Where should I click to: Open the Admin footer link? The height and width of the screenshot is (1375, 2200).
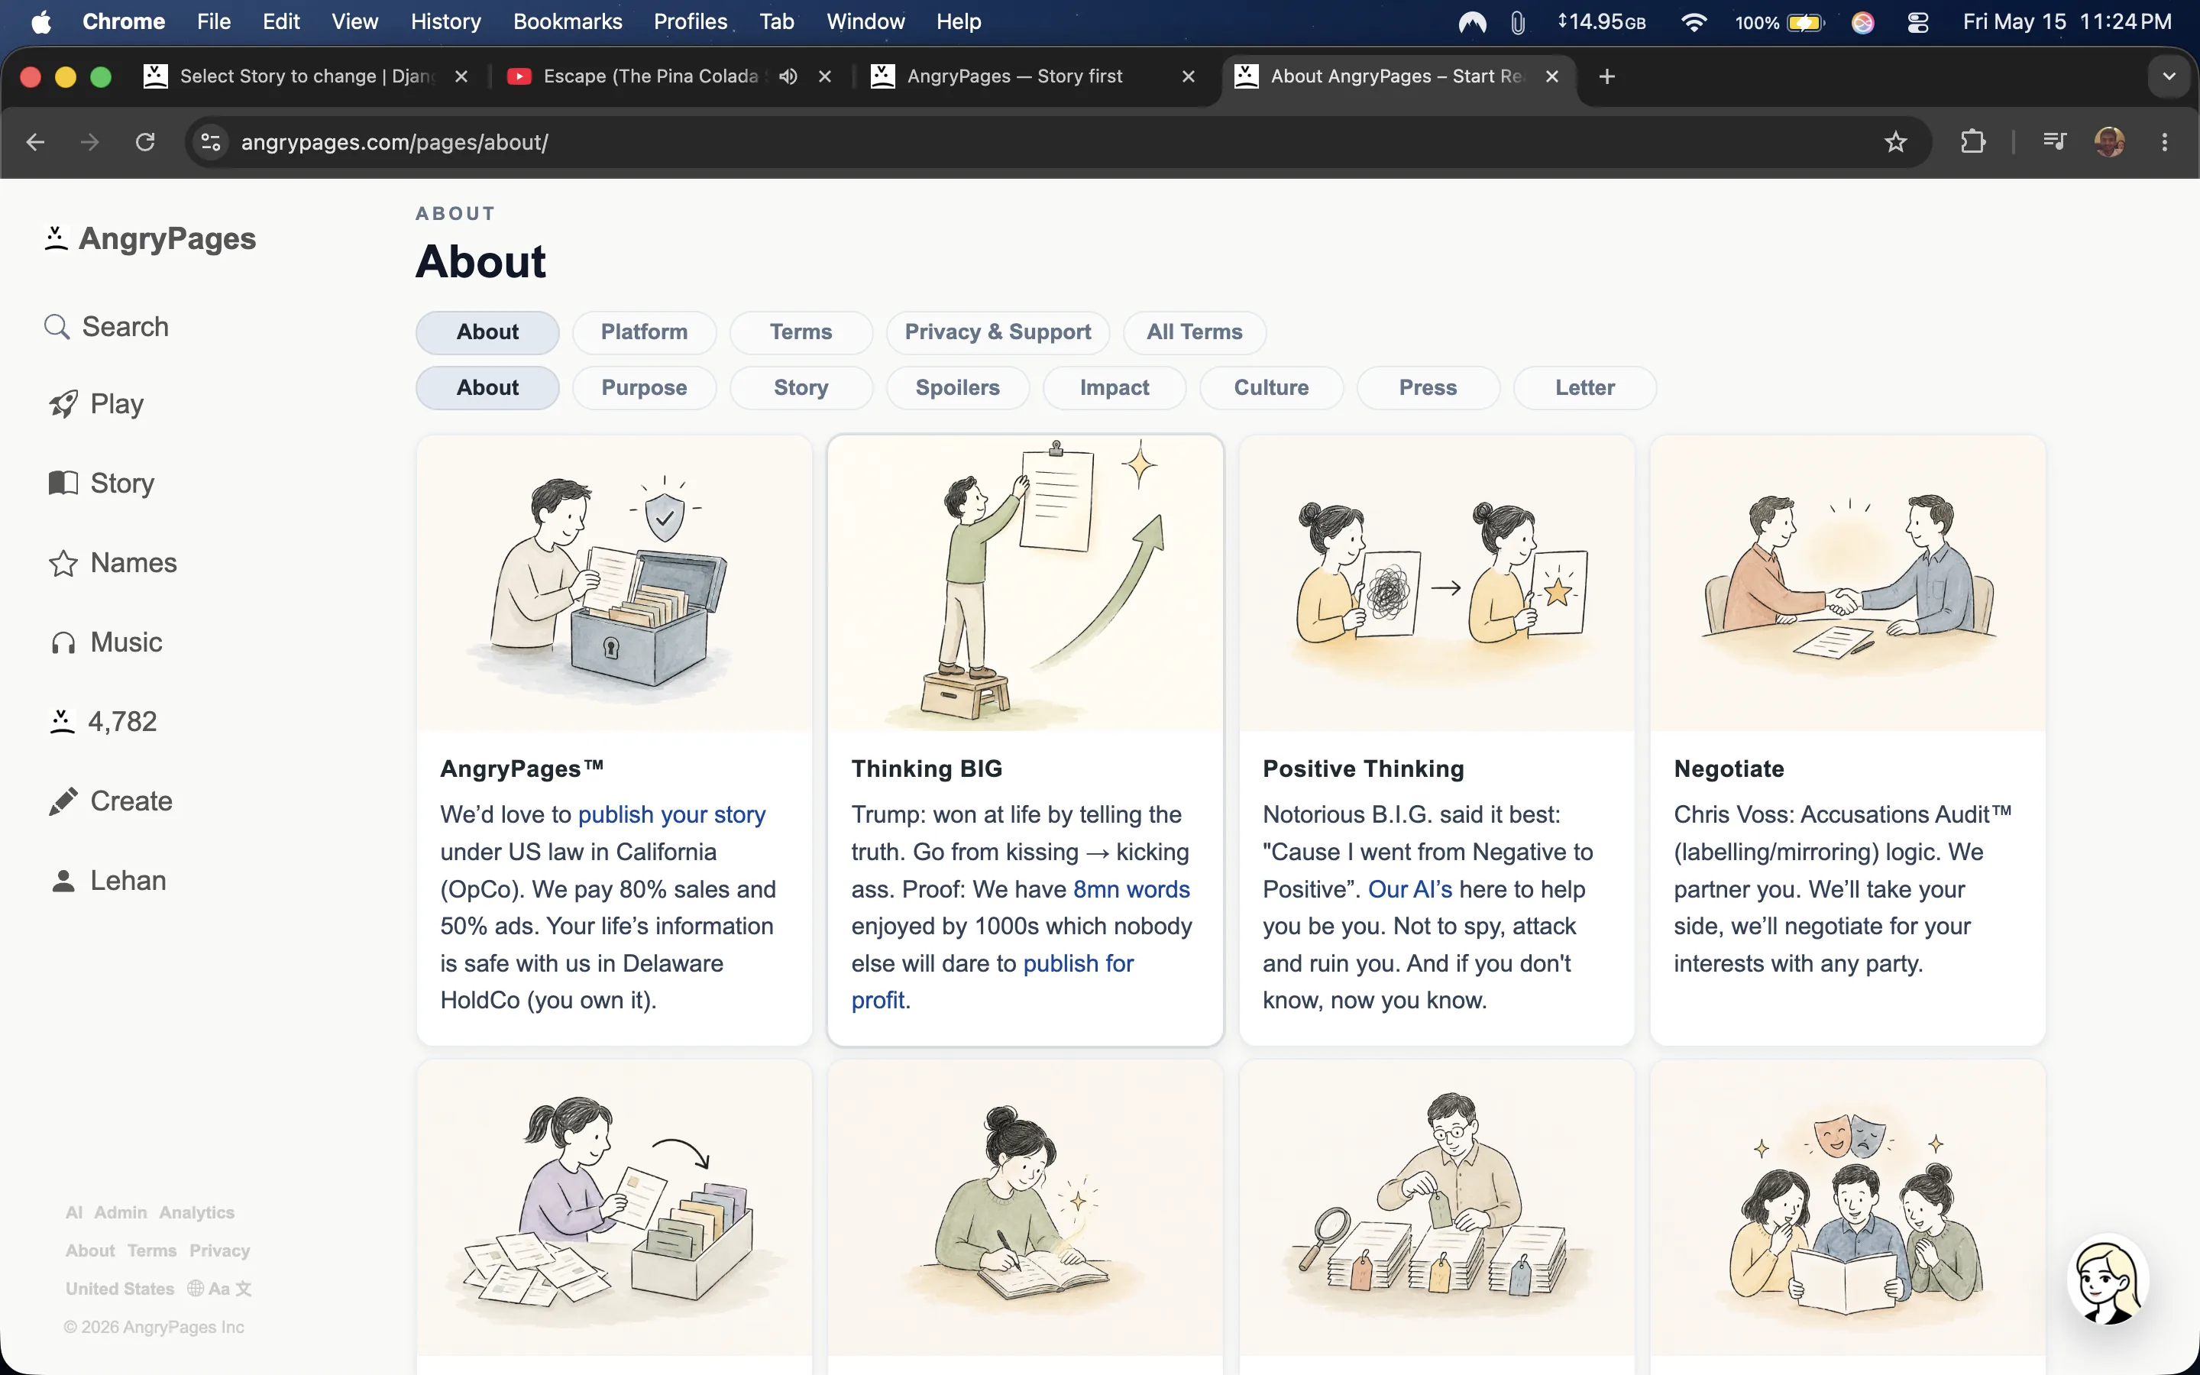point(121,1212)
